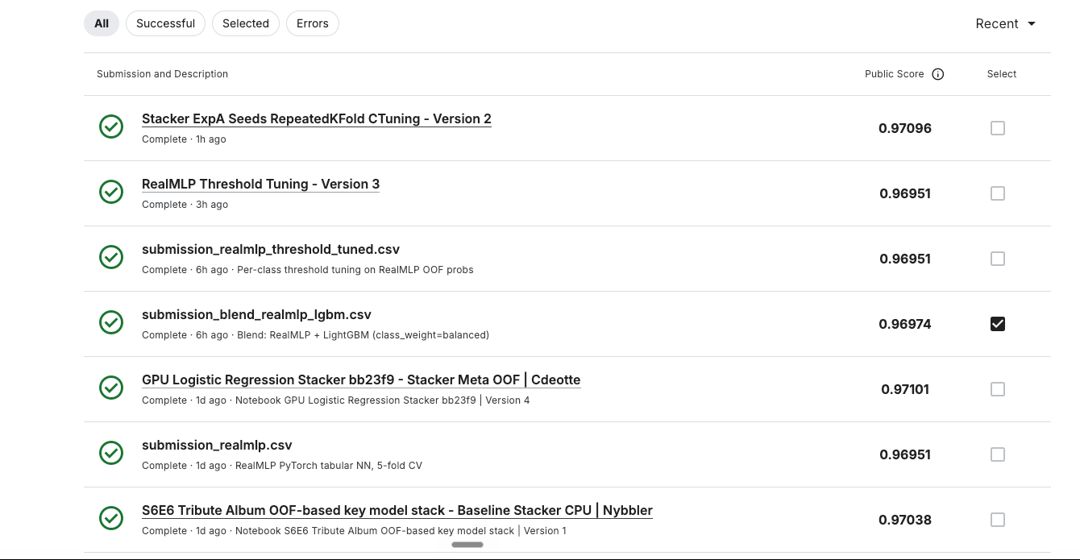Click the score 0.97101
The width and height of the screenshot is (1080, 560).
(905, 389)
